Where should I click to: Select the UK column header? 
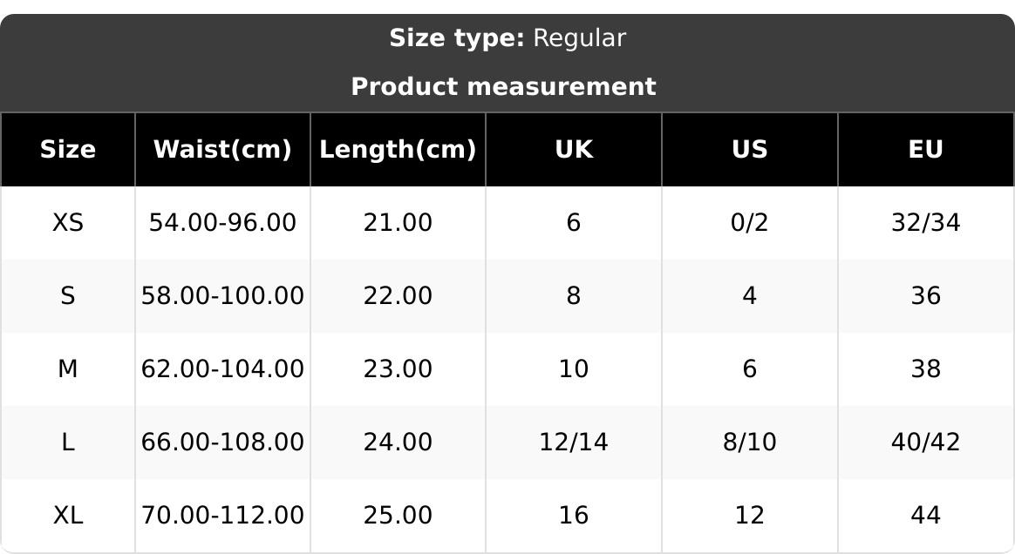click(x=574, y=150)
